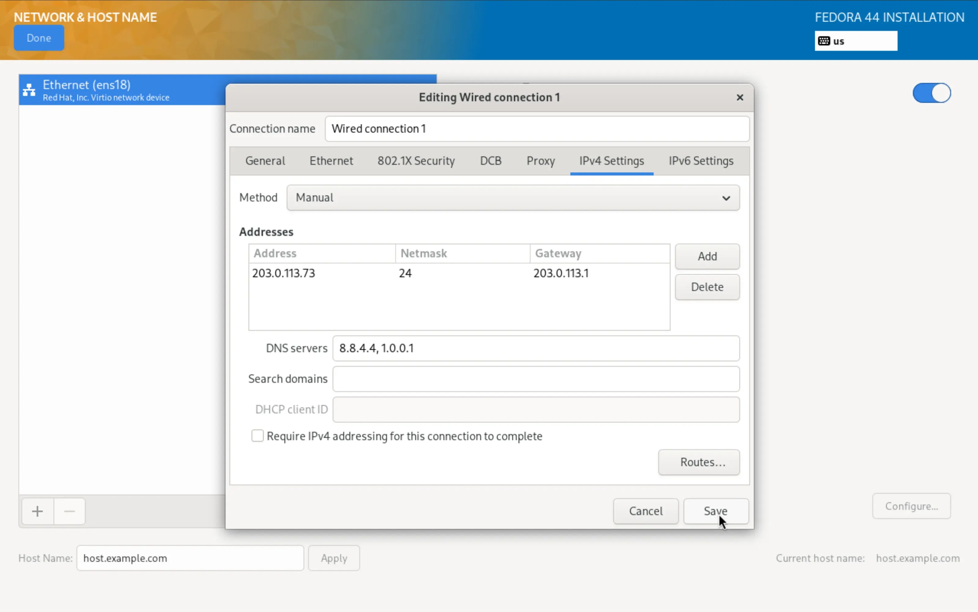
Task: Click the DNS servers input field
Action: (536, 348)
